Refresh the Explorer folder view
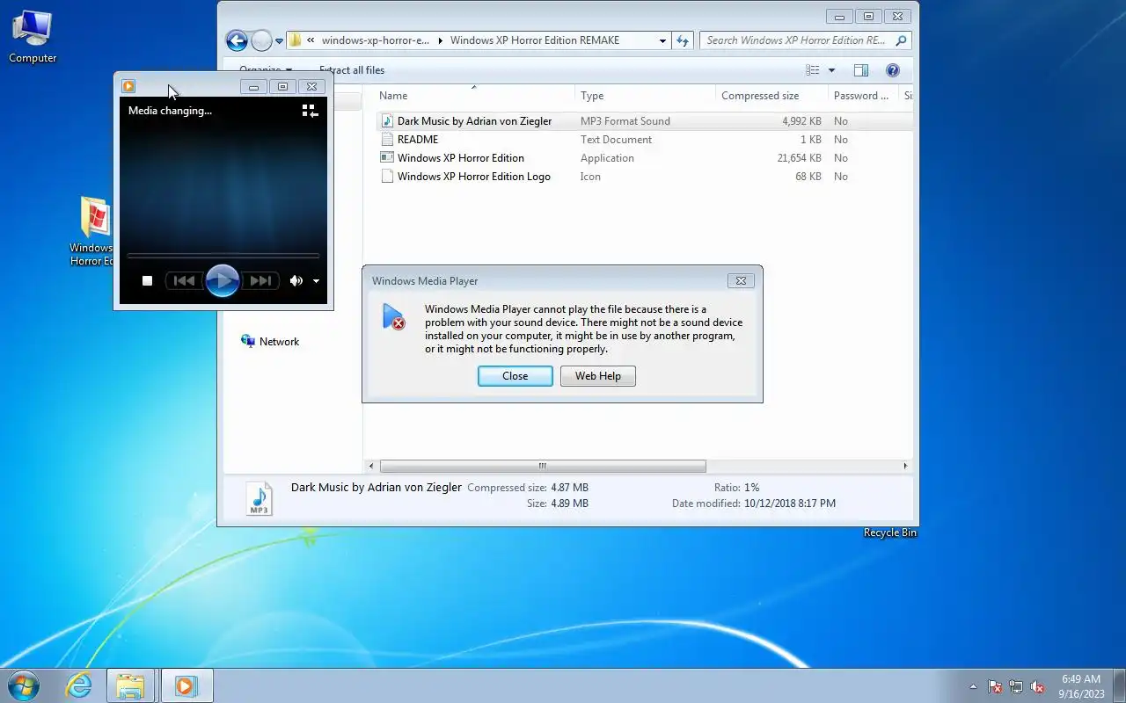The image size is (1126, 703). click(x=683, y=40)
